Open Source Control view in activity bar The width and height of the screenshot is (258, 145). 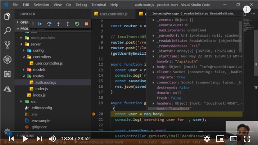[x=7, y=45]
